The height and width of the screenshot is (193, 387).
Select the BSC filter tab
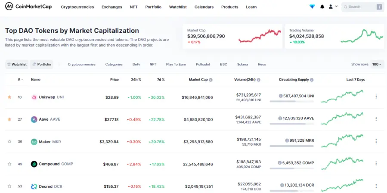pyautogui.click(x=223, y=64)
